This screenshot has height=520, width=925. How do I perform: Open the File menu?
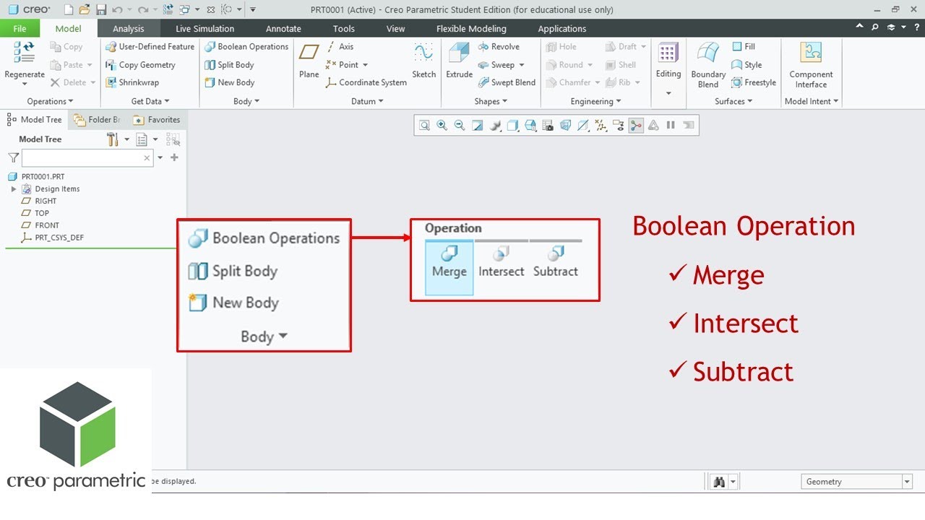click(x=20, y=29)
